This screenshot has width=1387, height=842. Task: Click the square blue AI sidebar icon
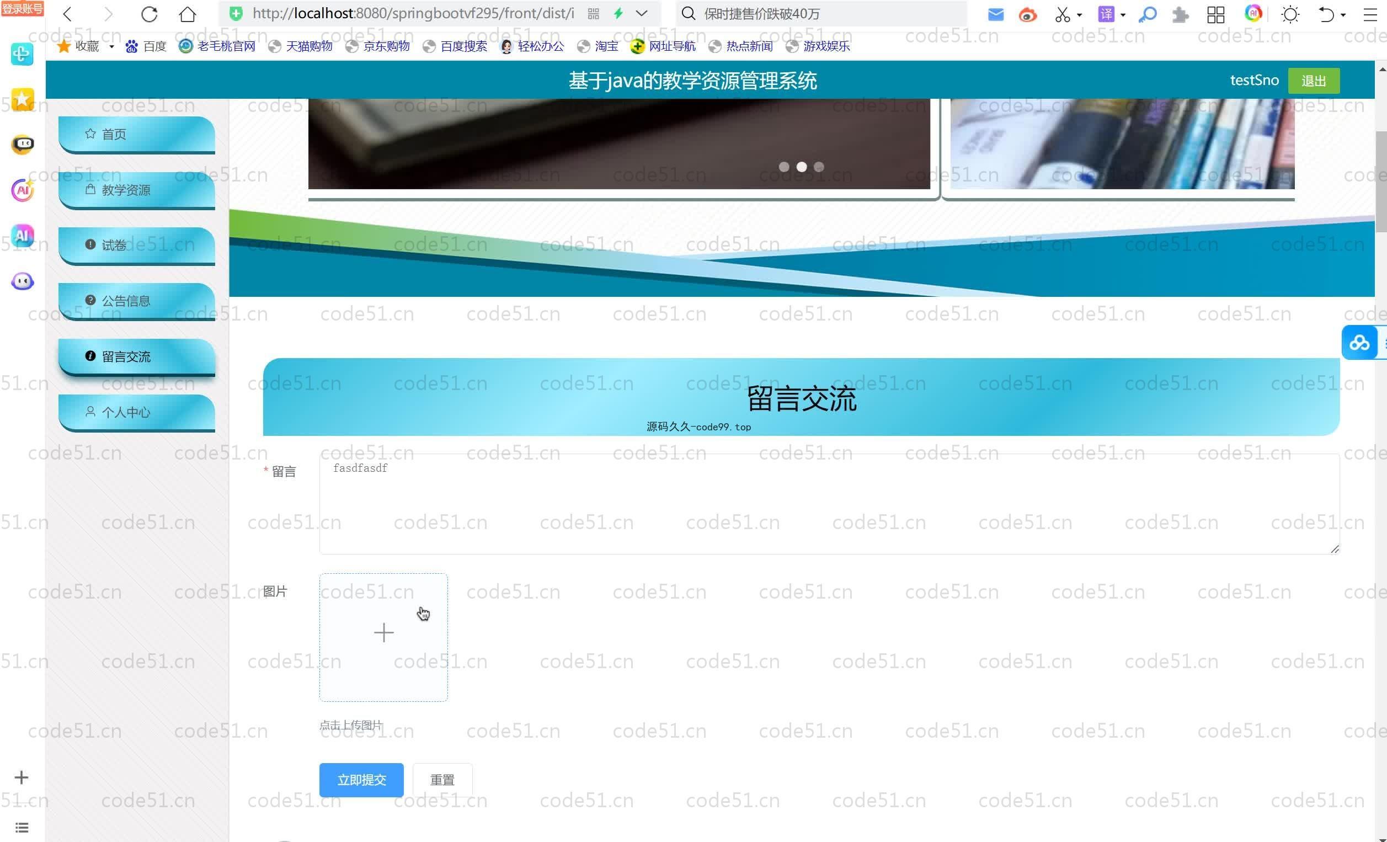22,235
